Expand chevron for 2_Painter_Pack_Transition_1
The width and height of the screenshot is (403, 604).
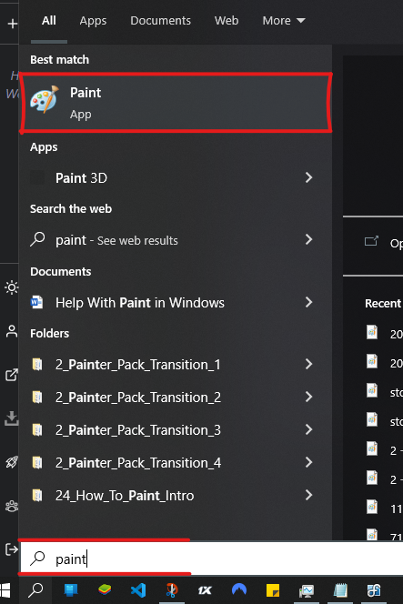coord(308,364)
